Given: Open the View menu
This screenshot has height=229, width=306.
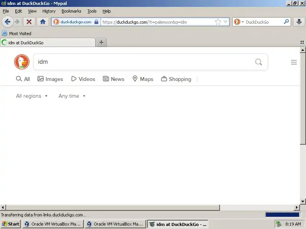Looking at the screenshot, I should pyautogui.click(x=32, y=11).
